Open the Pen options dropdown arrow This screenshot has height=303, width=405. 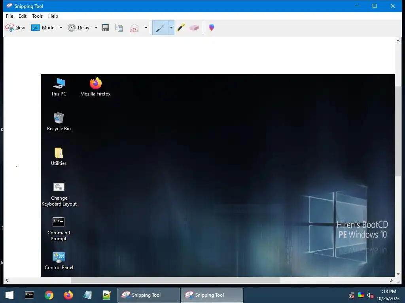[x=171, y=28]
